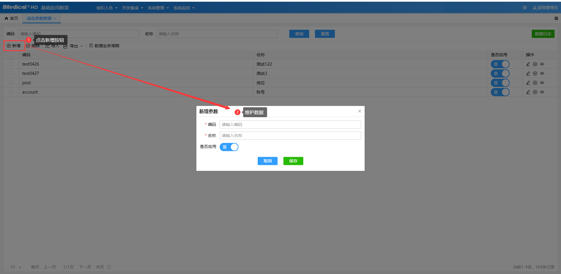Close the 新增参数 dialog
The width and height of the screenshot is (561, 274).
tap(359, 111)
